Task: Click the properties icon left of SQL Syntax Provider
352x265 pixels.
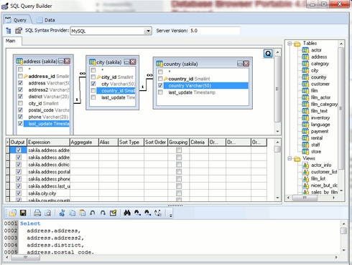Action: click(x=19, y=31)
